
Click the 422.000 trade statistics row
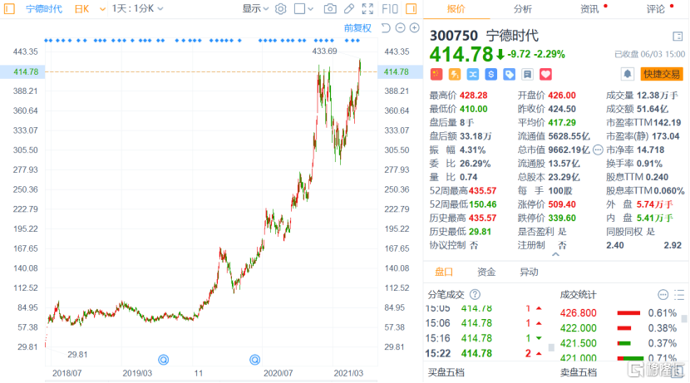tap(619, 328)
